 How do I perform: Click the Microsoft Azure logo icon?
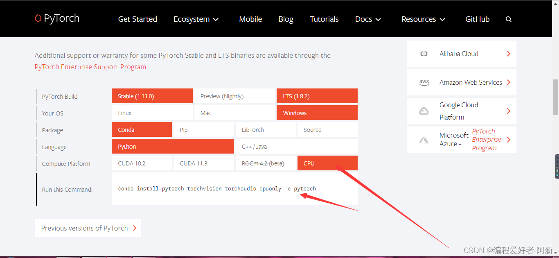[424, 140]
